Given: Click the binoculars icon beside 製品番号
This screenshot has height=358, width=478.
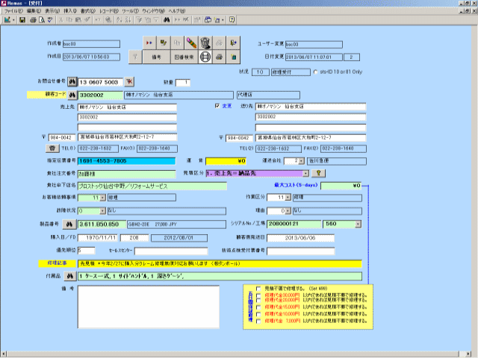Looking at the screenshot, I should 72,223.
